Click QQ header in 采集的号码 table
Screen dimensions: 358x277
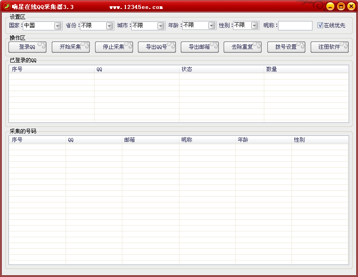[94, 140]
